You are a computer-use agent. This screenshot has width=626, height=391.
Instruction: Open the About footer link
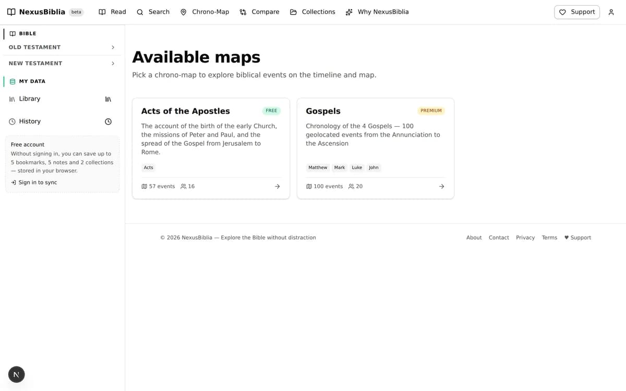pos(474,238)
